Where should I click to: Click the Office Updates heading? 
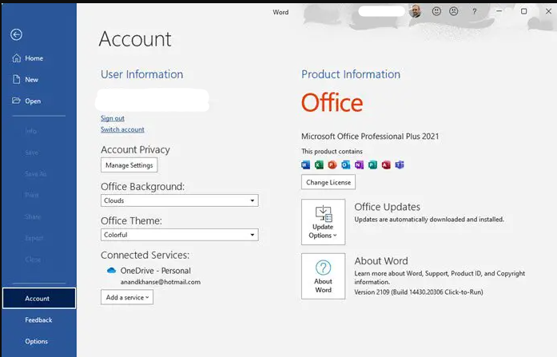pyautogui.click(x=388, y=207)
